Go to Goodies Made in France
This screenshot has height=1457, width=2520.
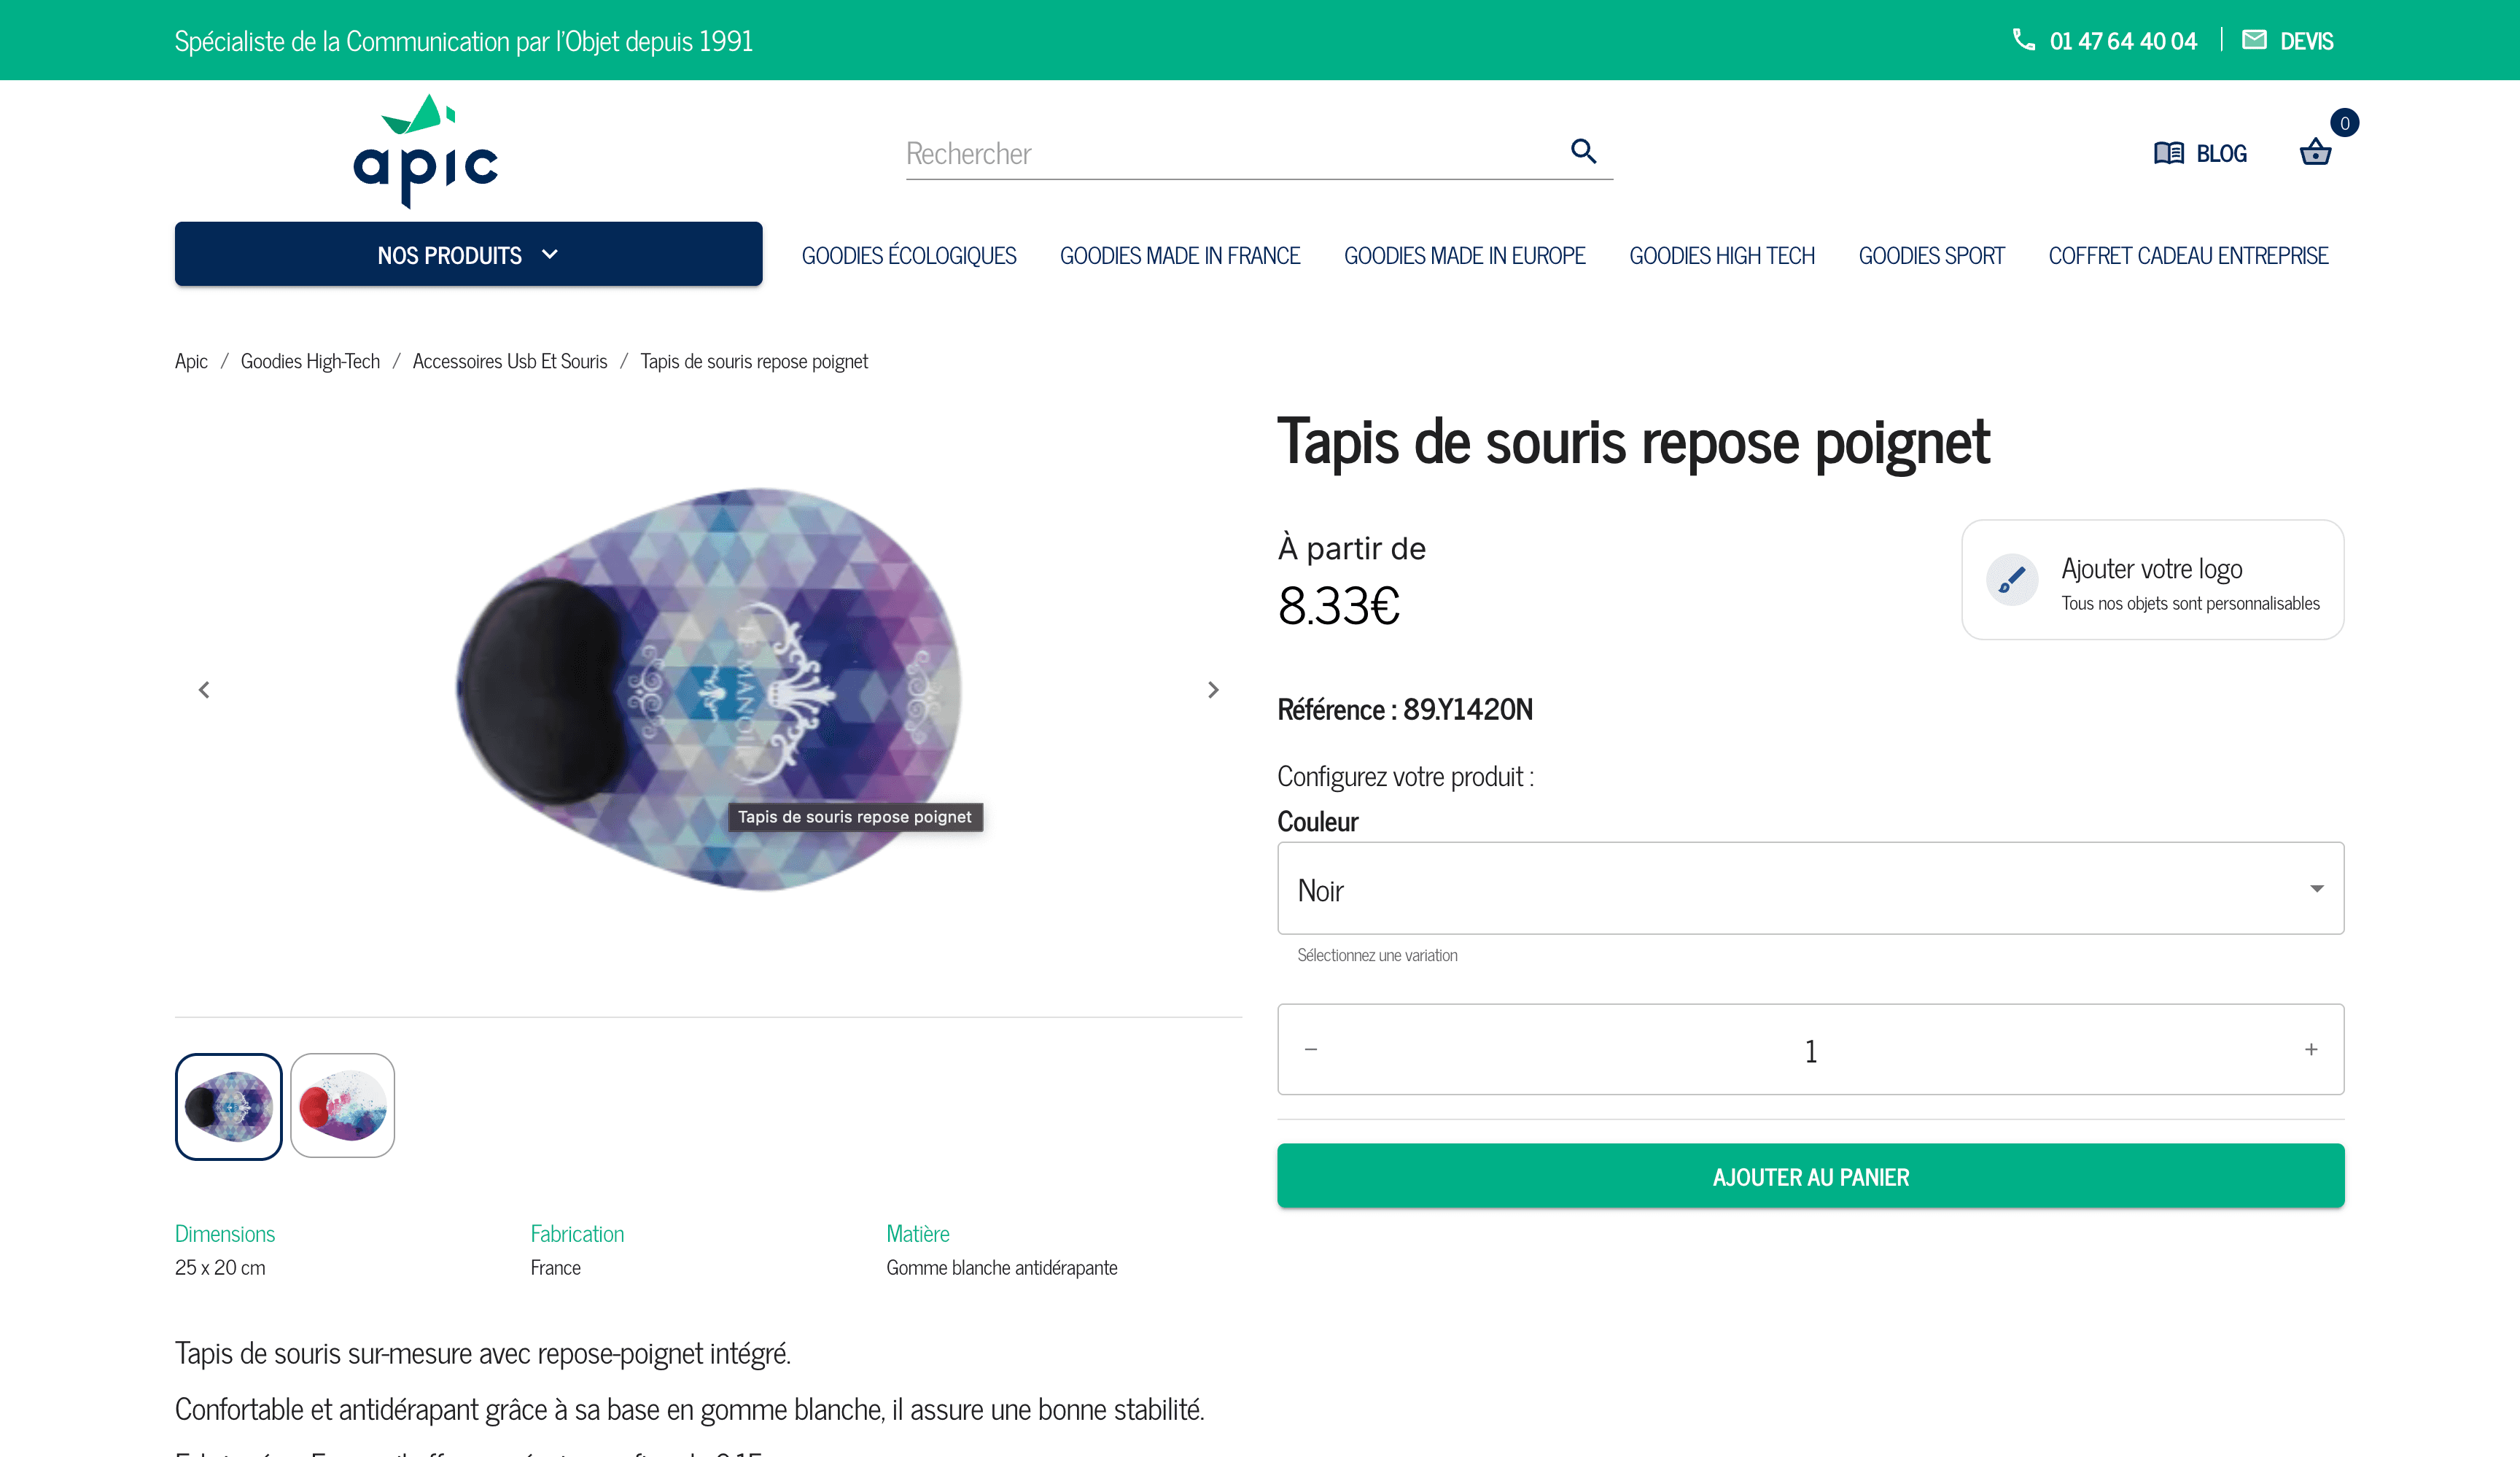point(1180,256)
